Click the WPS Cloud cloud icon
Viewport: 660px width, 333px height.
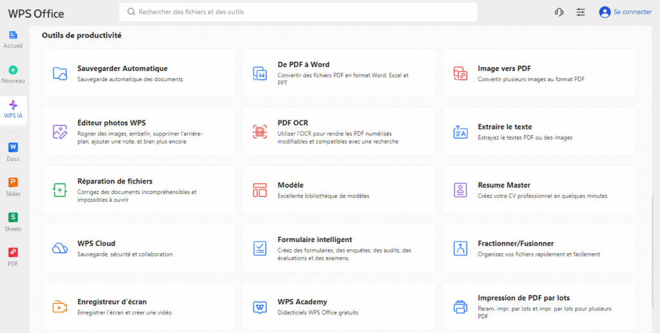point(60,248)
